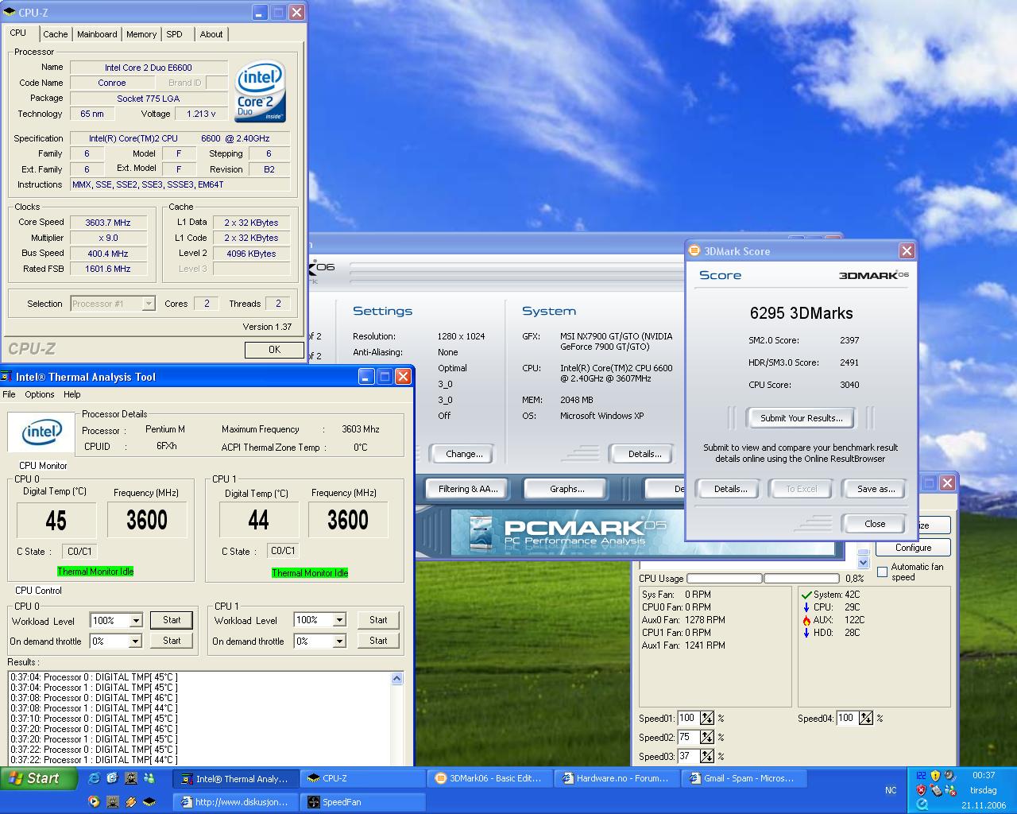Screen dimensions: 1017x814
Task: Open the Options menu in Thermal Analysis Tool
Action: 39,394
